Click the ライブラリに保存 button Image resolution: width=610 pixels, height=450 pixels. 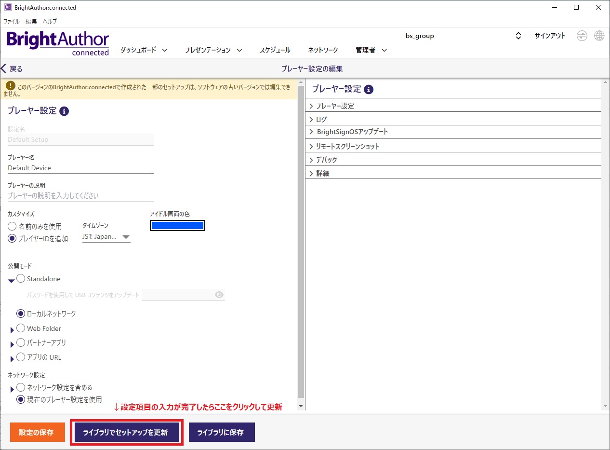[x=222, y=432]
